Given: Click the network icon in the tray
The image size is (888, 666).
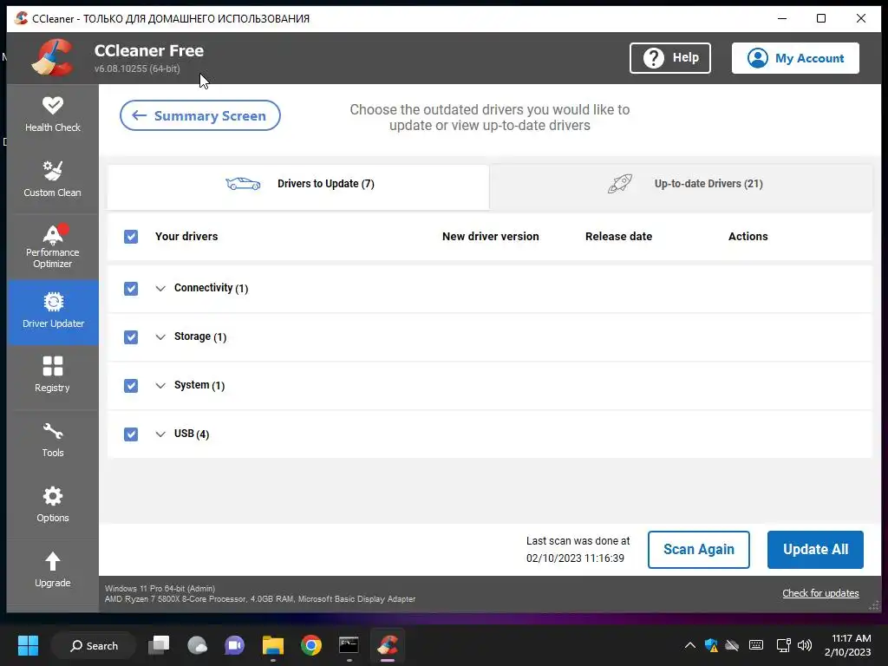Looking at the screenshot, I should point(783,645).
